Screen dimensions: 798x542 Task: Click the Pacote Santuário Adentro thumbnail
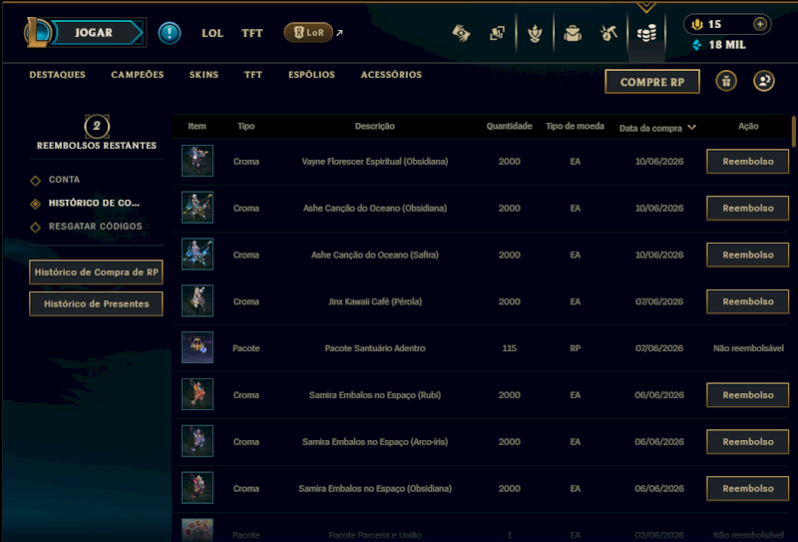tap(198, 347)
